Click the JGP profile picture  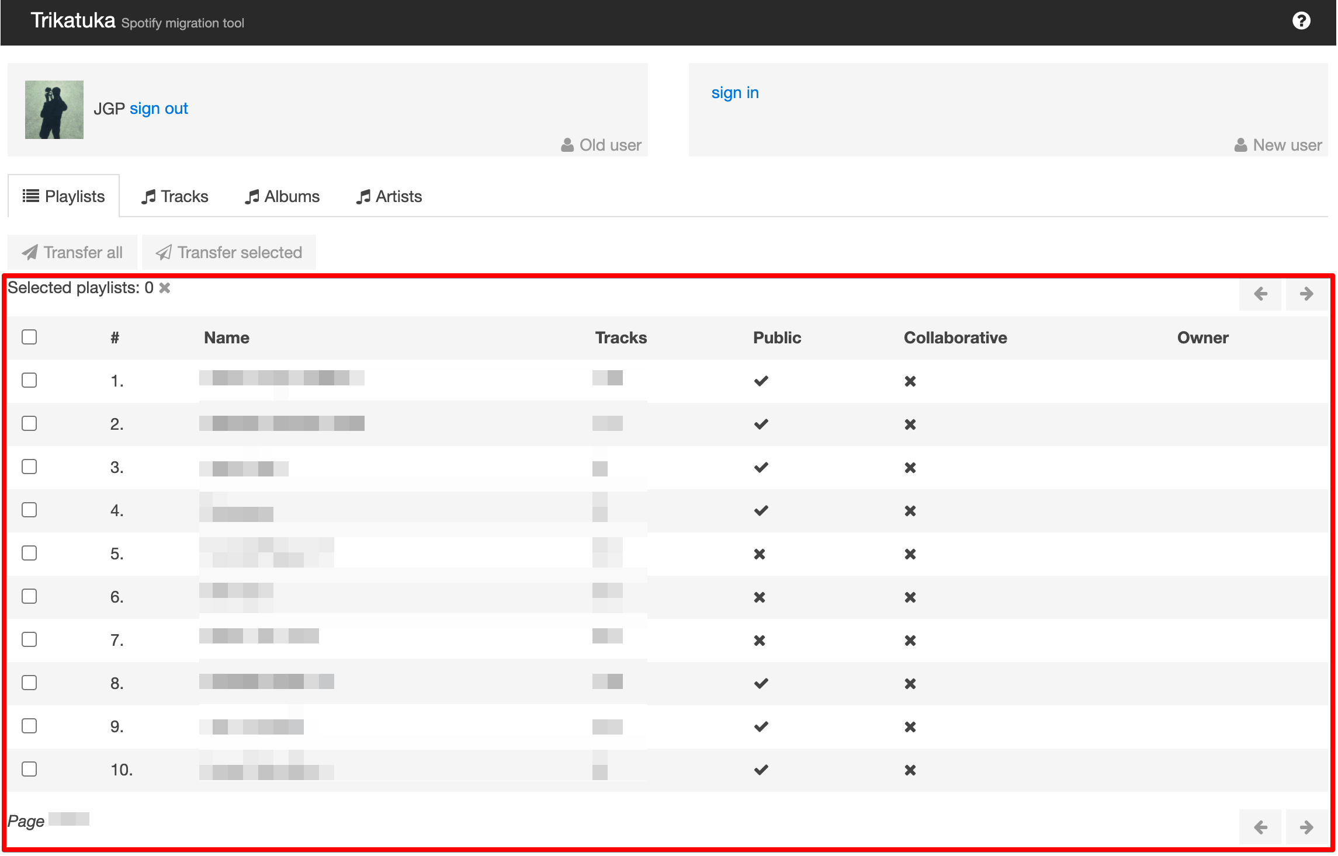click(54, 110)
